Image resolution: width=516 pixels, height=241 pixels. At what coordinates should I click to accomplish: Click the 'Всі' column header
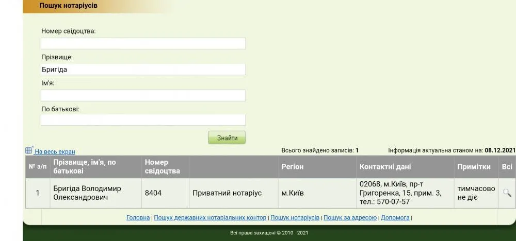[x=507, y=167]
